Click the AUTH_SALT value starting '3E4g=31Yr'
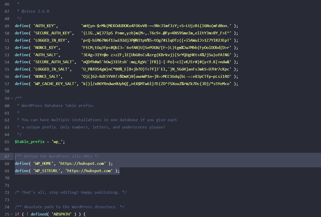 [x=156, y=55]
